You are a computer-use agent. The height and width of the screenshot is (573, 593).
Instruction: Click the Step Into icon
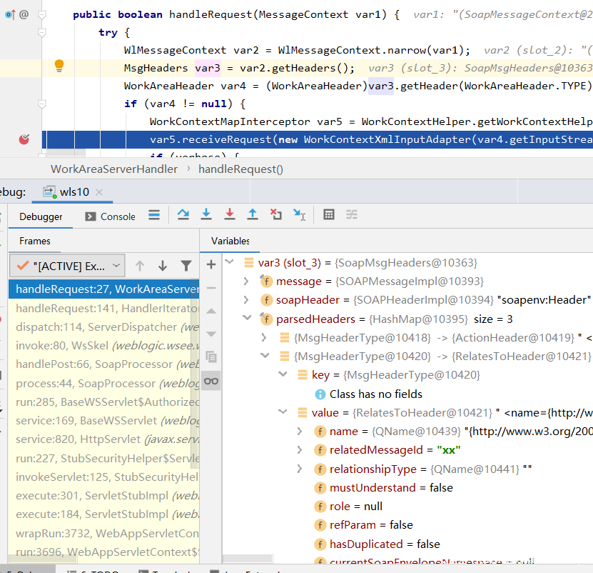point(206,215)
